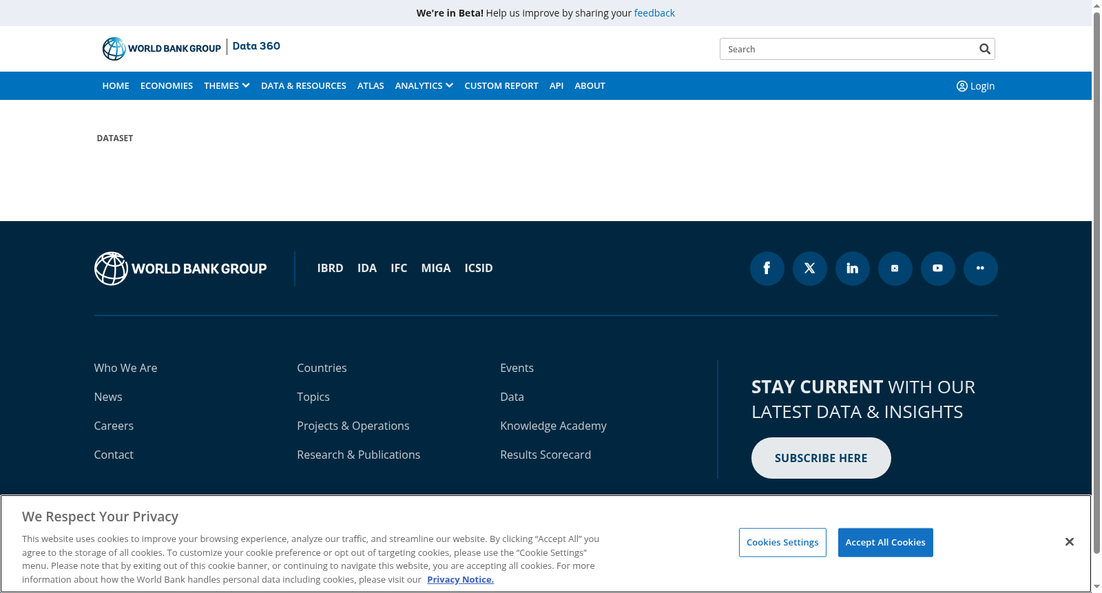Open the Careers footer link

pyautogui.click(x=114, y=426)
